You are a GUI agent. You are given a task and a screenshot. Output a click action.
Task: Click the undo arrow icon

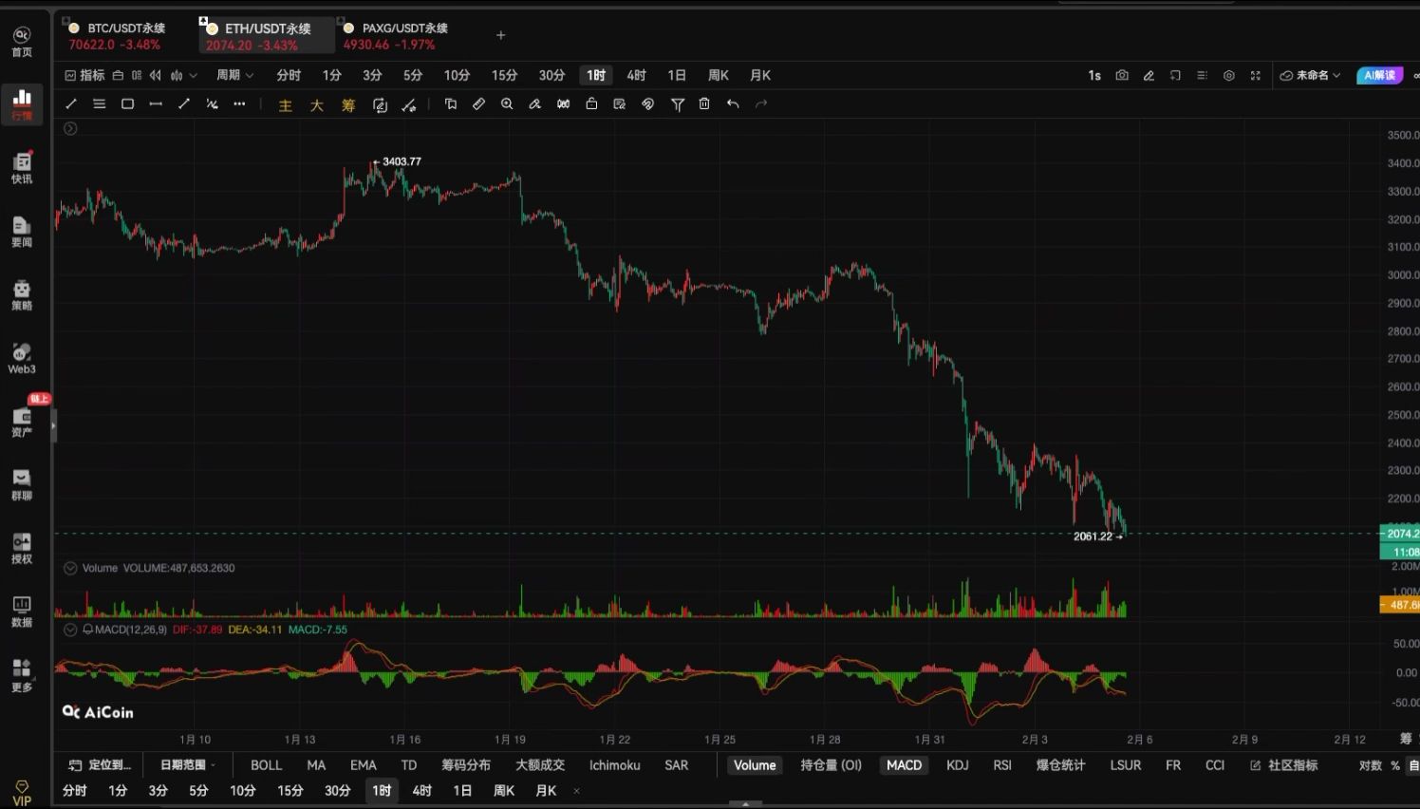pos(733,104)
